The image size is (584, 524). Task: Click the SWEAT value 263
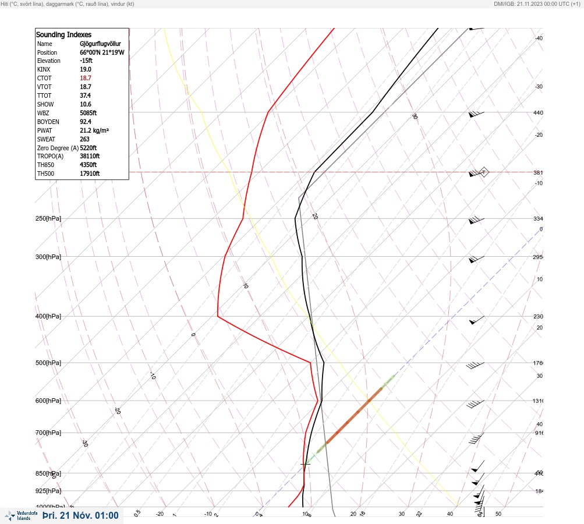84,139
